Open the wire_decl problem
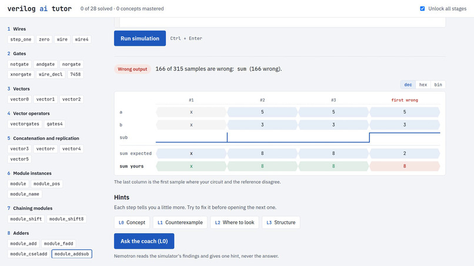 point(51,74)
